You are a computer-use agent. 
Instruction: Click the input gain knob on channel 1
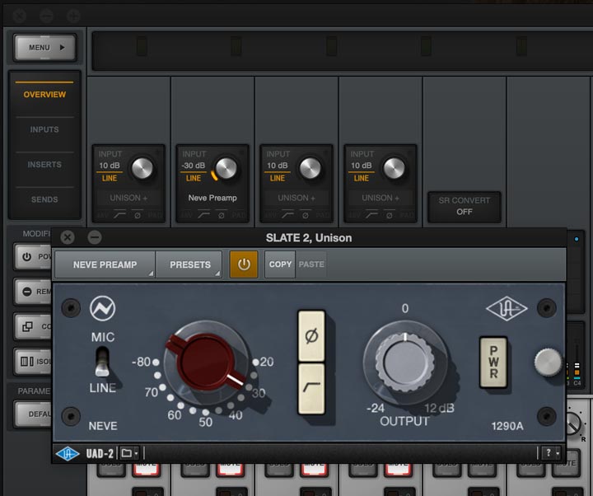coord(142,168)
